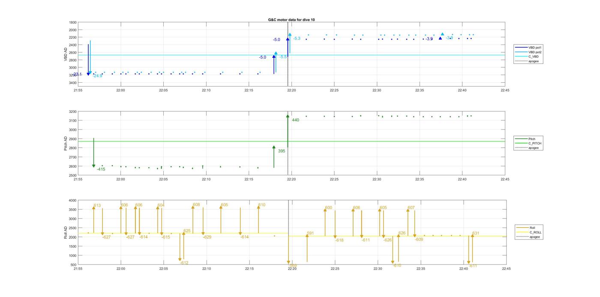This screenshot has width=600, height=297.
Task: Click the "Roll AD" y-axis label
Action: tap(66, 232)
